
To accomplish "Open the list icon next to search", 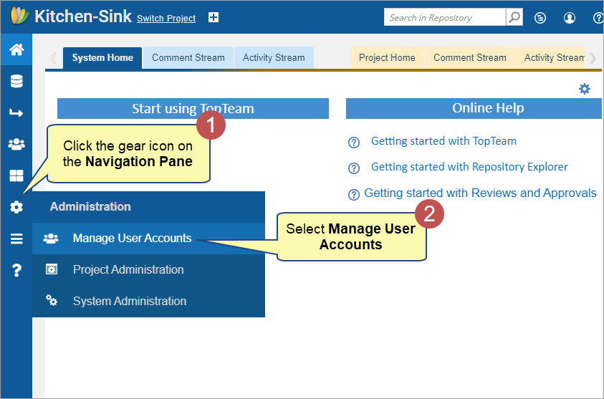I will coord(540,18).
